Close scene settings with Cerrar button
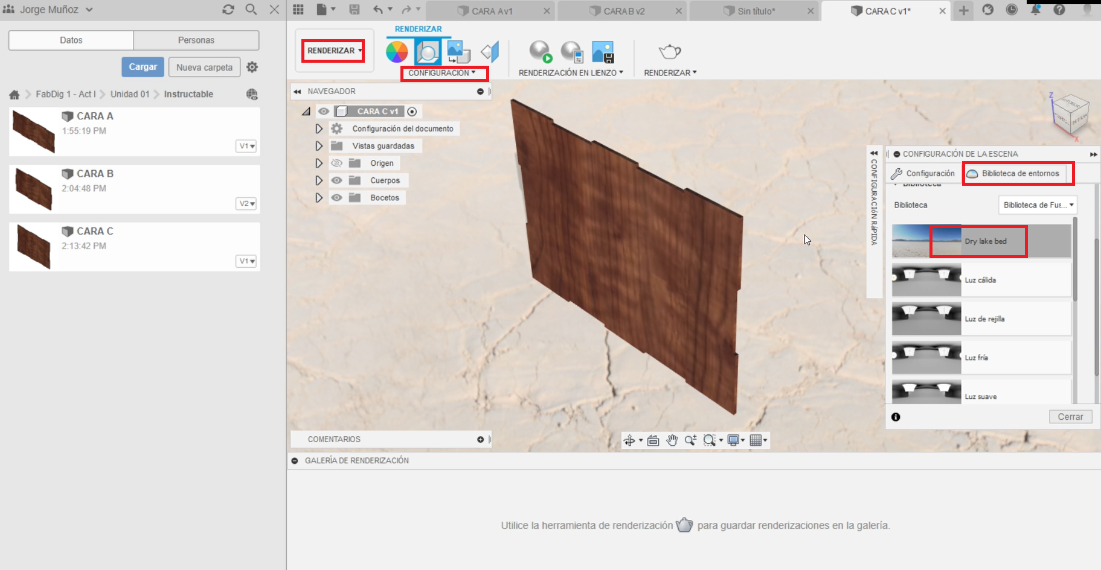 tap(1070, 417)
